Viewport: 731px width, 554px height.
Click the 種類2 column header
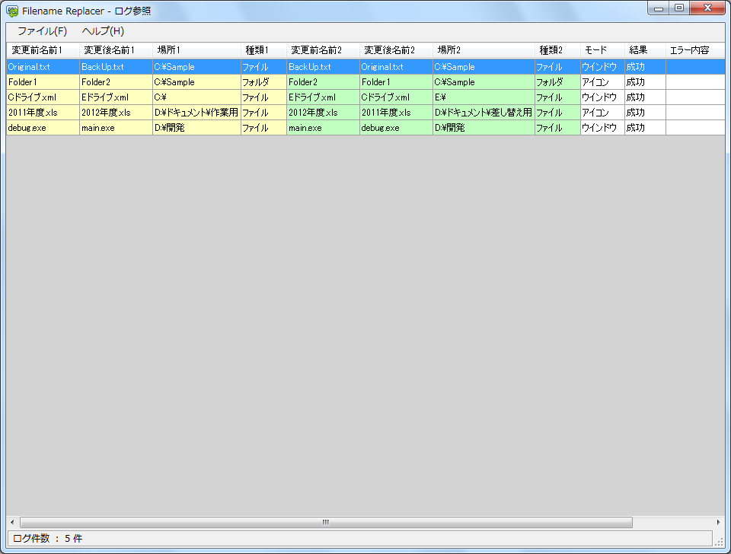click(x=551, y=50)
